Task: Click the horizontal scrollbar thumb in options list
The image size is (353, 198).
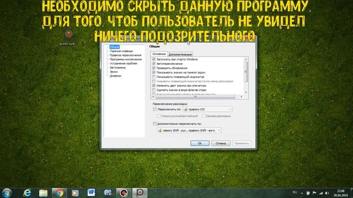Action: 195,97
